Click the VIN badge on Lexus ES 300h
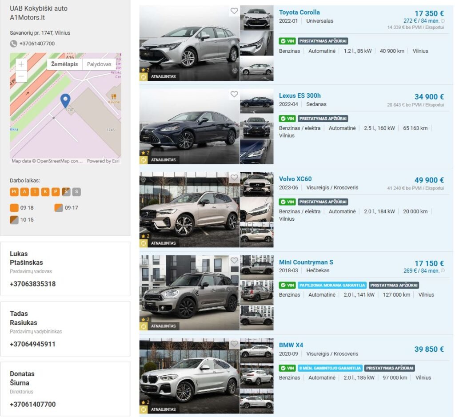This screenshot has width=455, height=417. coord(287,119)
